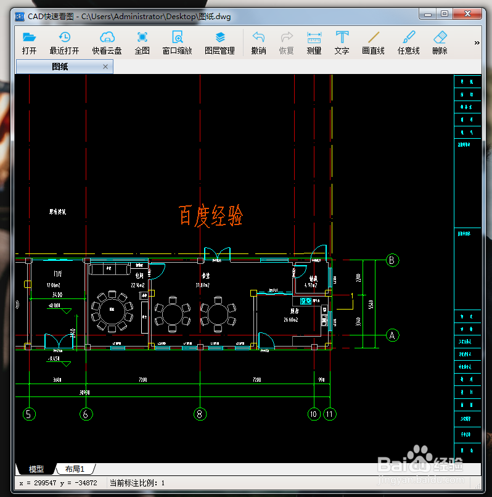Click the 门厅 room label
The image size is (492, 497).
click(58, 274)
